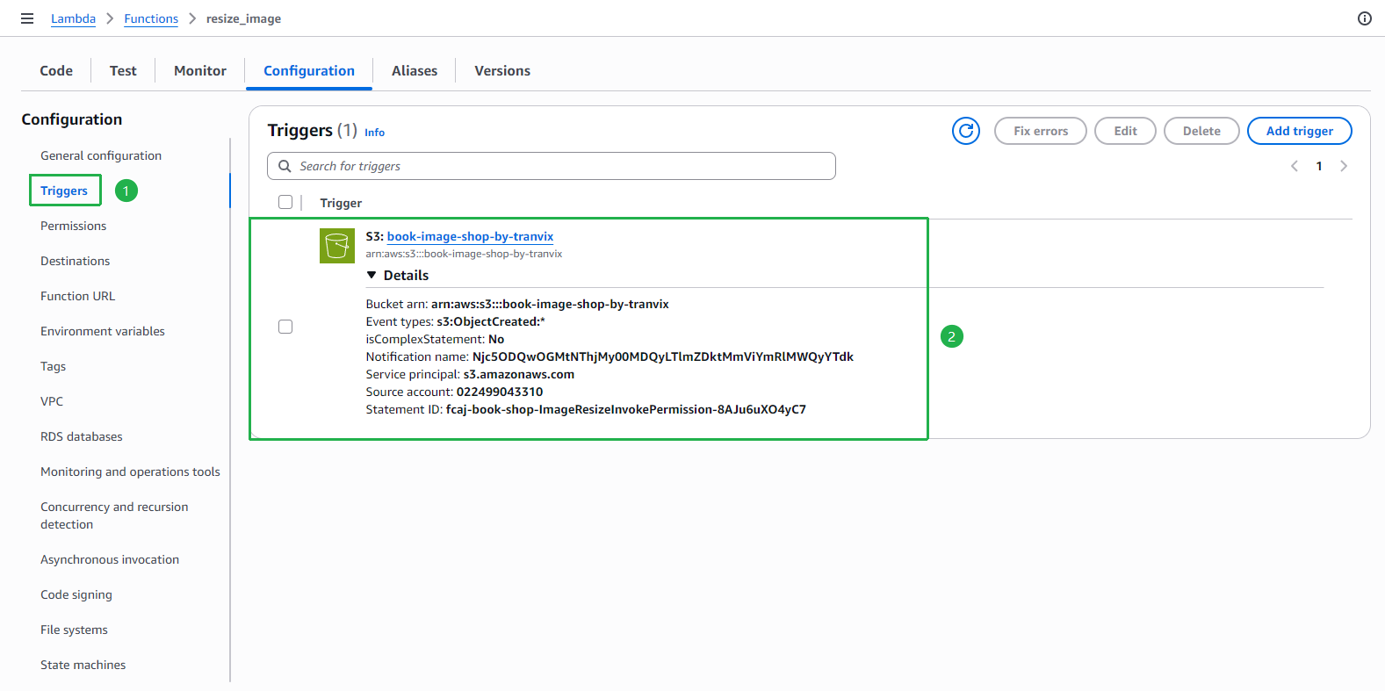This screenshot has width=1385, height=691.
Task: Click the Info link next to Triggers
Action: tap(374, 133)
